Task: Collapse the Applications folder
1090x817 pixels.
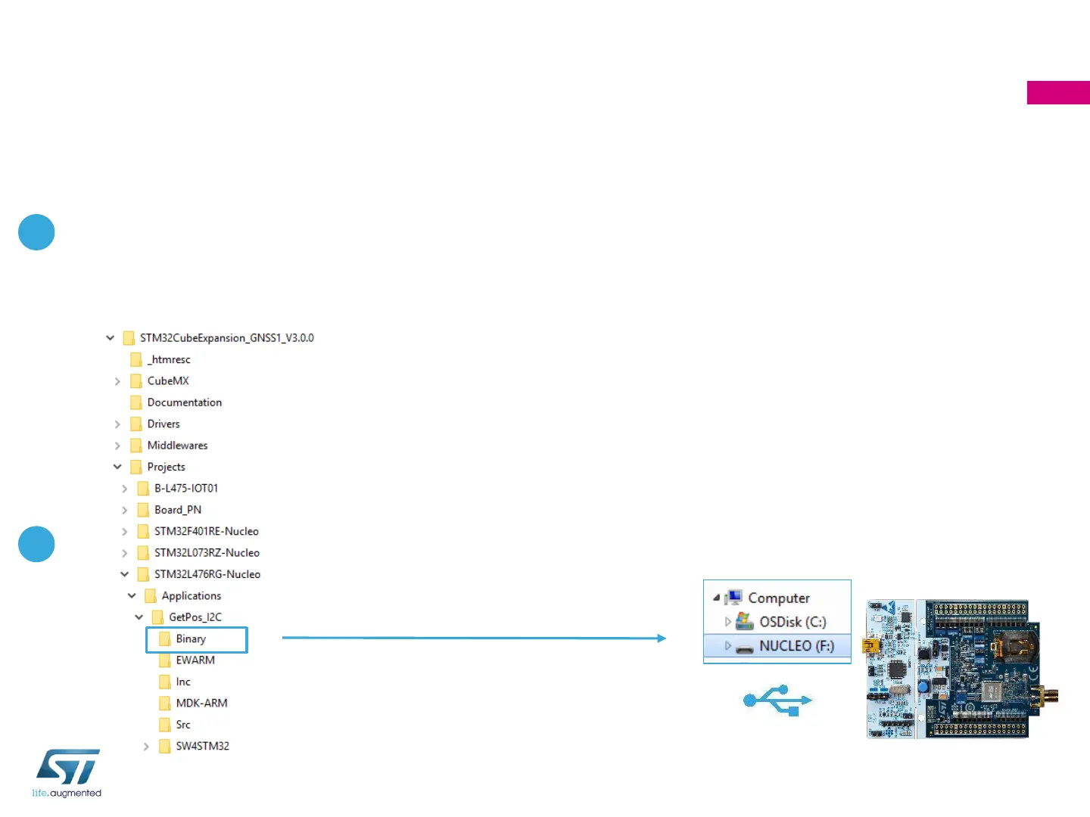Action: point(132,596)
